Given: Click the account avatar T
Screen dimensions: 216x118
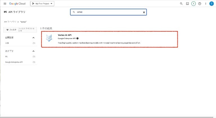Looking at the screenshot, I should [211, 4].
